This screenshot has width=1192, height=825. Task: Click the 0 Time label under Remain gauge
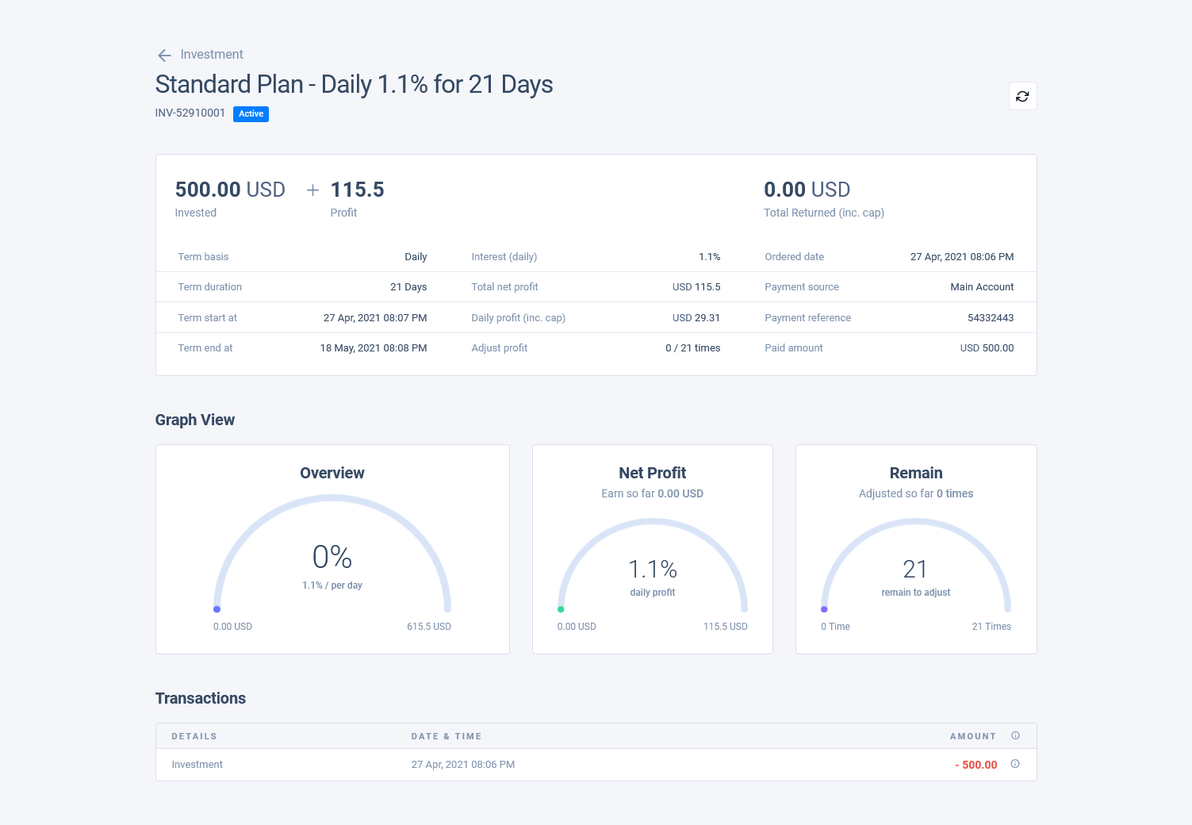point(835,627)
